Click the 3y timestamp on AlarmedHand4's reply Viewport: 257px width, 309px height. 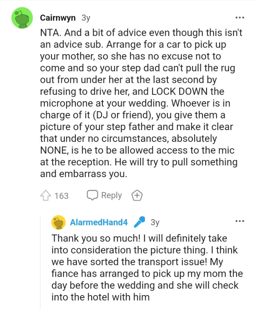(x=155, y=222)
